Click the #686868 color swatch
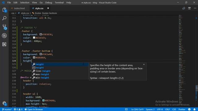198x111 pixels. coord(34,57)
